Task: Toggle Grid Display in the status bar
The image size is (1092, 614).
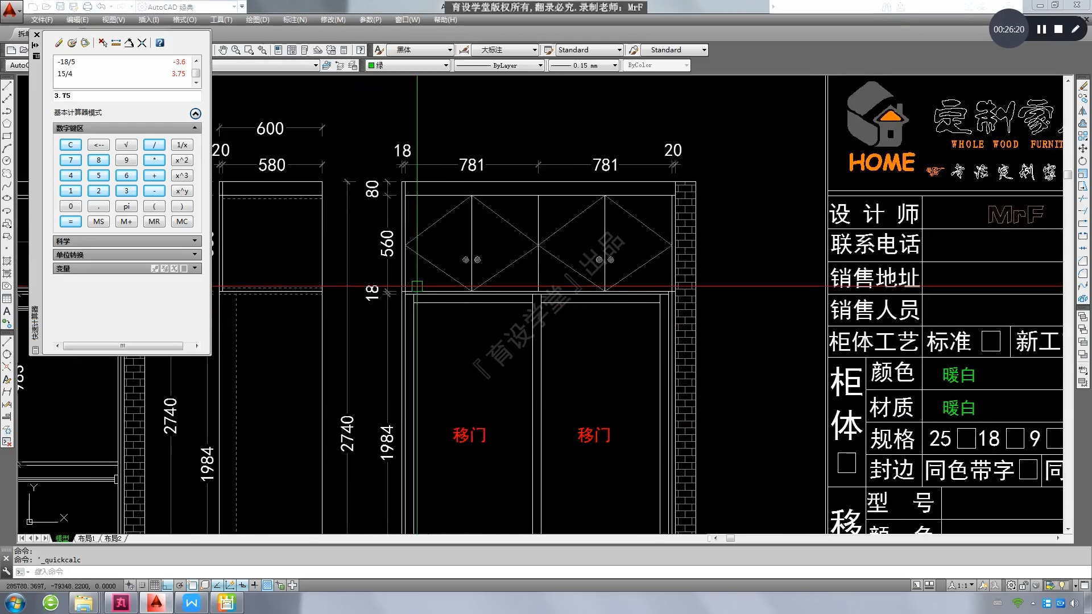Action: point(155,585)
